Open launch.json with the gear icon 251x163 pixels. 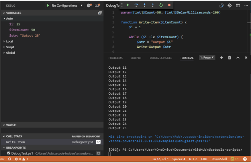89,6
